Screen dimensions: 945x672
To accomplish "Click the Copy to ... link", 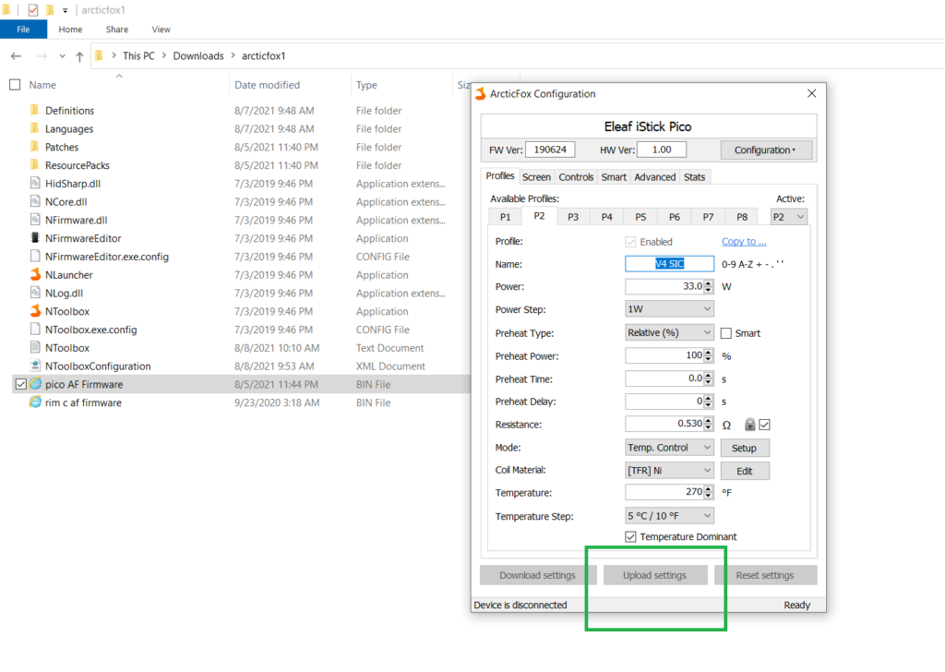I will [x=744, y=241].
